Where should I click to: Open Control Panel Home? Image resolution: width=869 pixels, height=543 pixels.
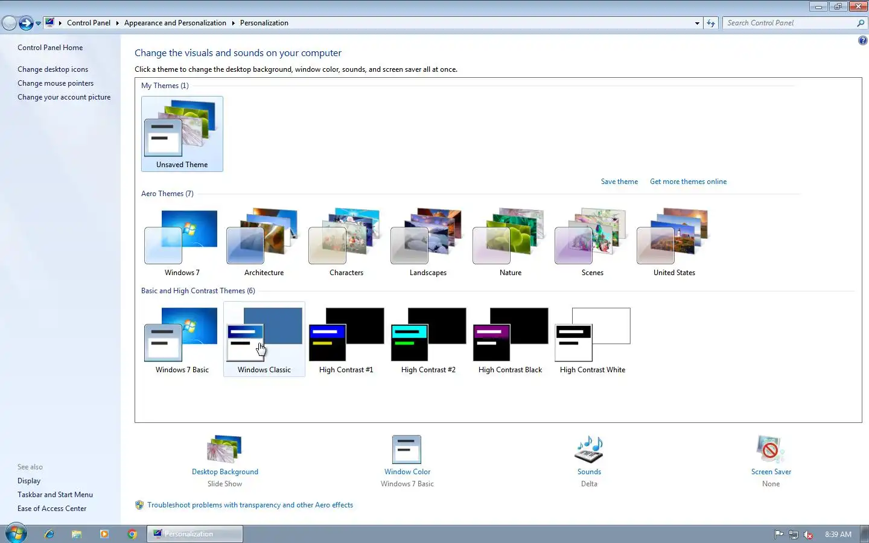[x=50, y=48]
